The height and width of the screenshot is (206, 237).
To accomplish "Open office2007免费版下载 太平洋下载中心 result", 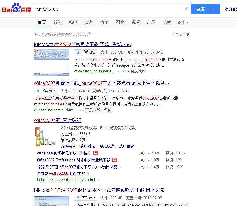I will pos(102,83).
